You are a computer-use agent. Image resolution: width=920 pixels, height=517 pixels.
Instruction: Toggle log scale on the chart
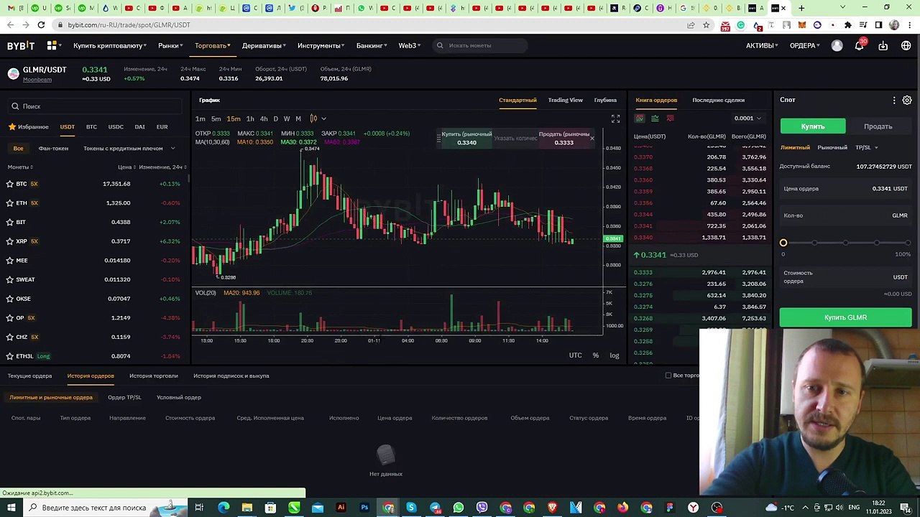point(615,355)
